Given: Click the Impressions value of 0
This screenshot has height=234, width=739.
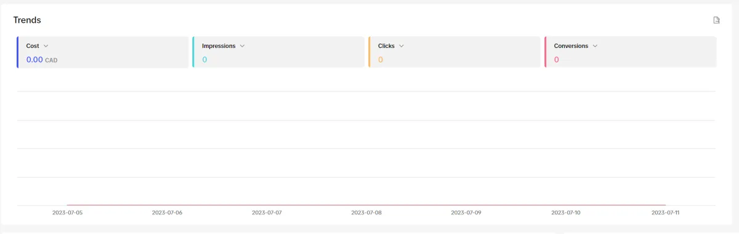Looking at the screenshot, I should pos(204,60).
